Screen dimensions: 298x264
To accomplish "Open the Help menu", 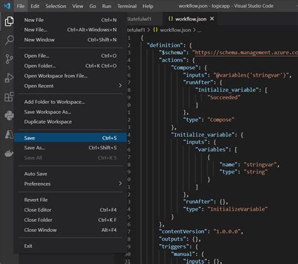I will pyautogui.click(x=148, y=6).
